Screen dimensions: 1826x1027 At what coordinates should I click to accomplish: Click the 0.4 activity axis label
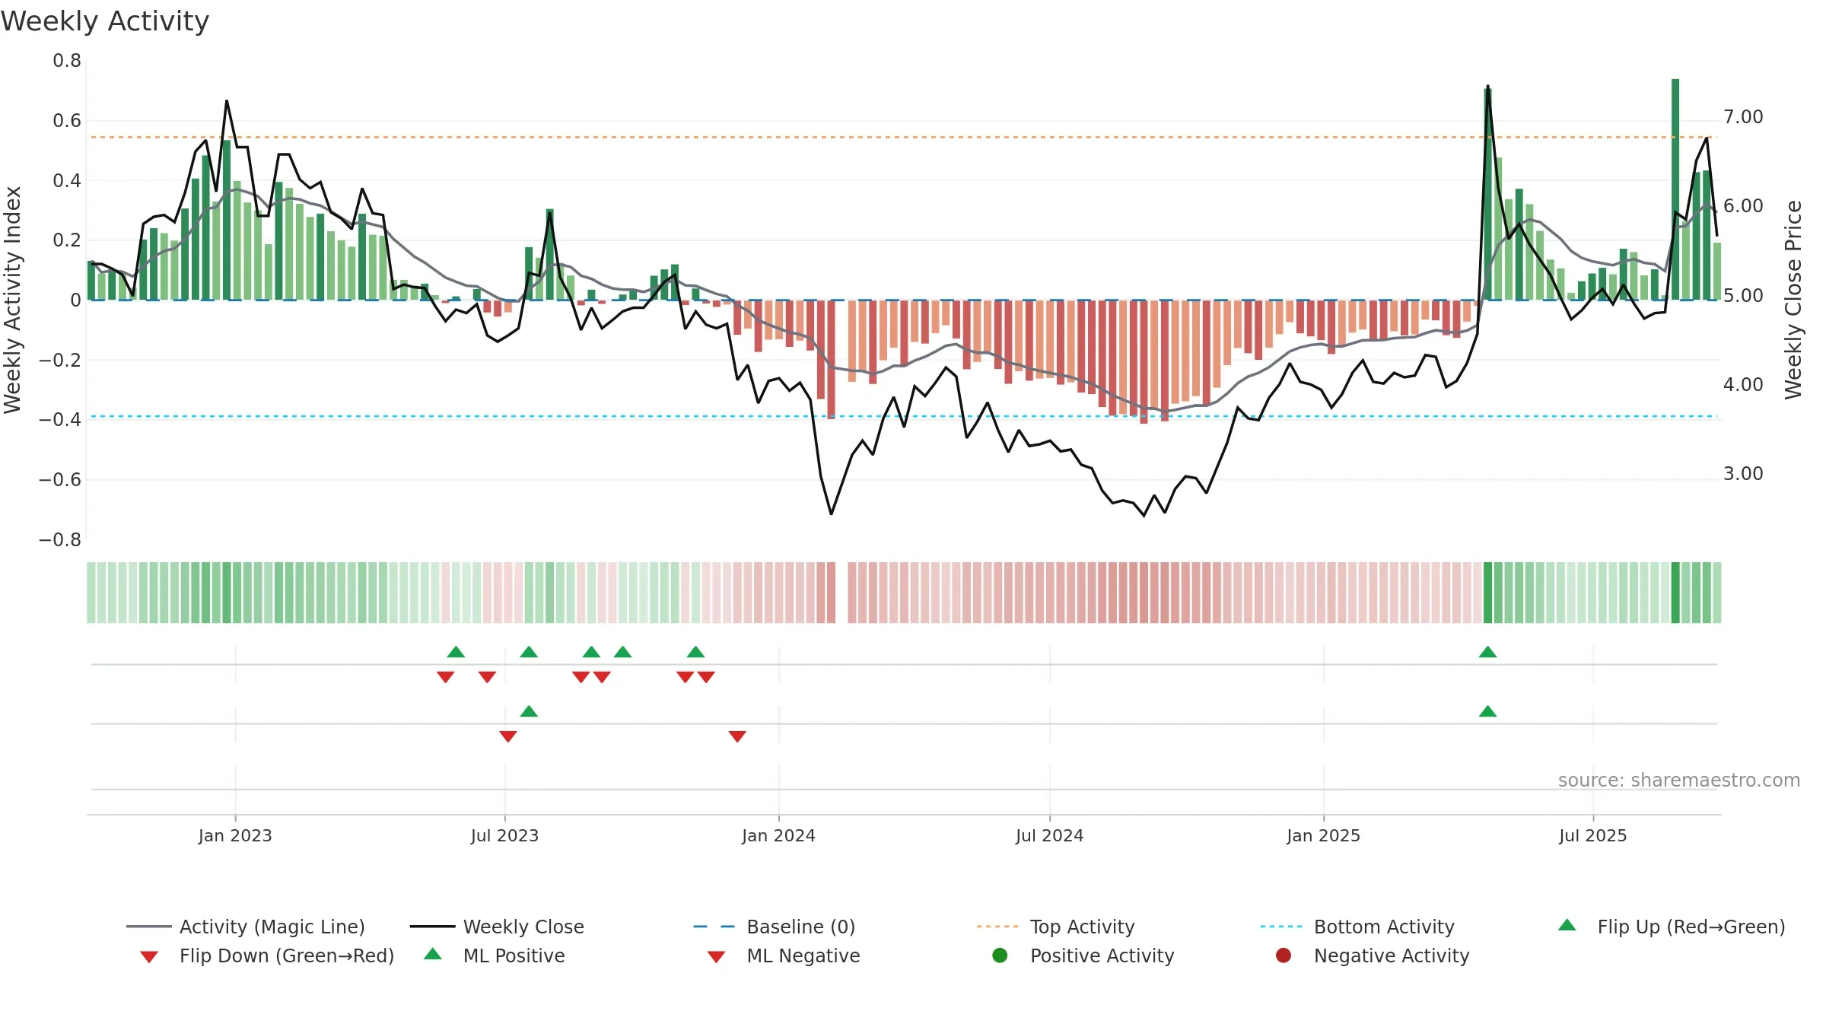67,180
